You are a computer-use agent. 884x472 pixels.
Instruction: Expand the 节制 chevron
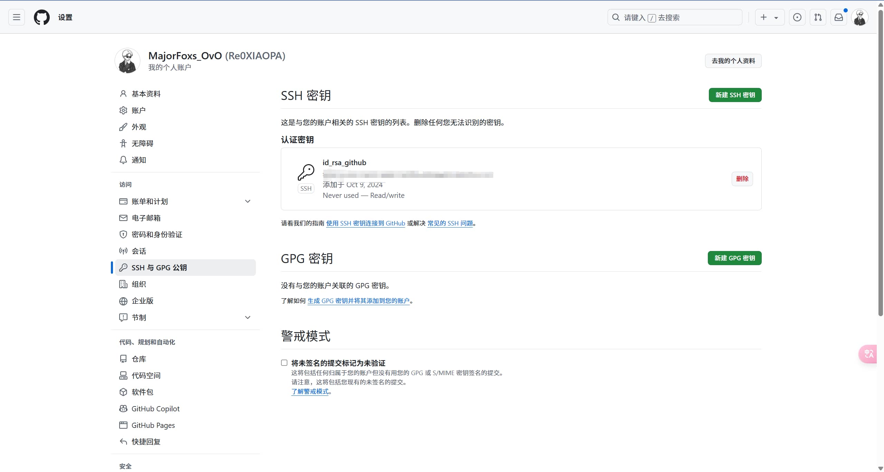(248, 317)
